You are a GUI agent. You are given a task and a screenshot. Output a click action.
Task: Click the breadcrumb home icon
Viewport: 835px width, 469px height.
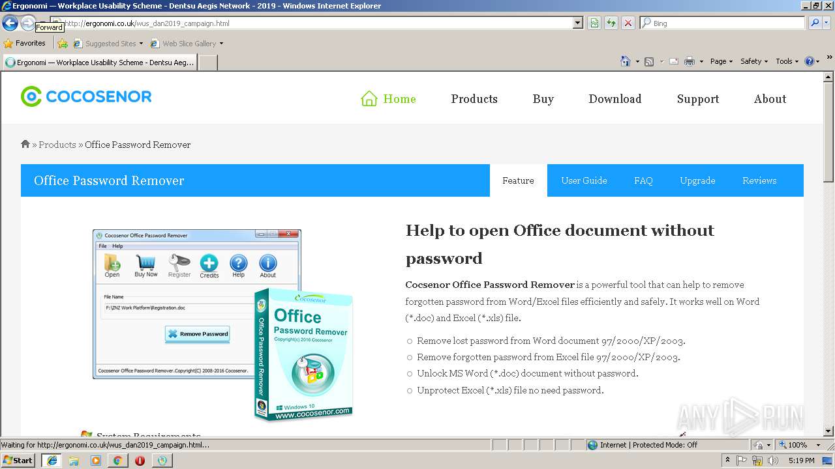(x=25, y=144)
